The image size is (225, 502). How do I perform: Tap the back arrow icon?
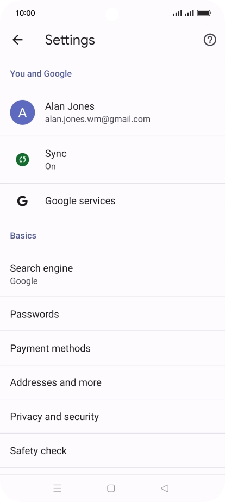click(17, 40)
